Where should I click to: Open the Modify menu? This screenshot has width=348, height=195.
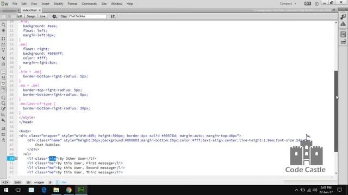coord(58,4)
